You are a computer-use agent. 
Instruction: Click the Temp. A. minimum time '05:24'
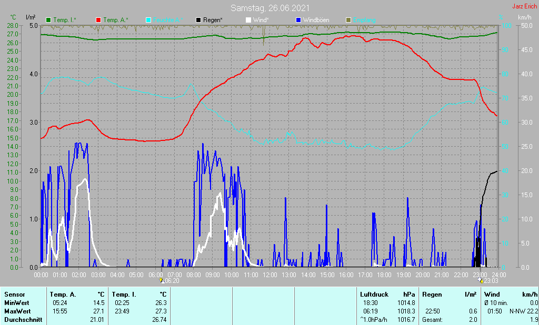60,303
